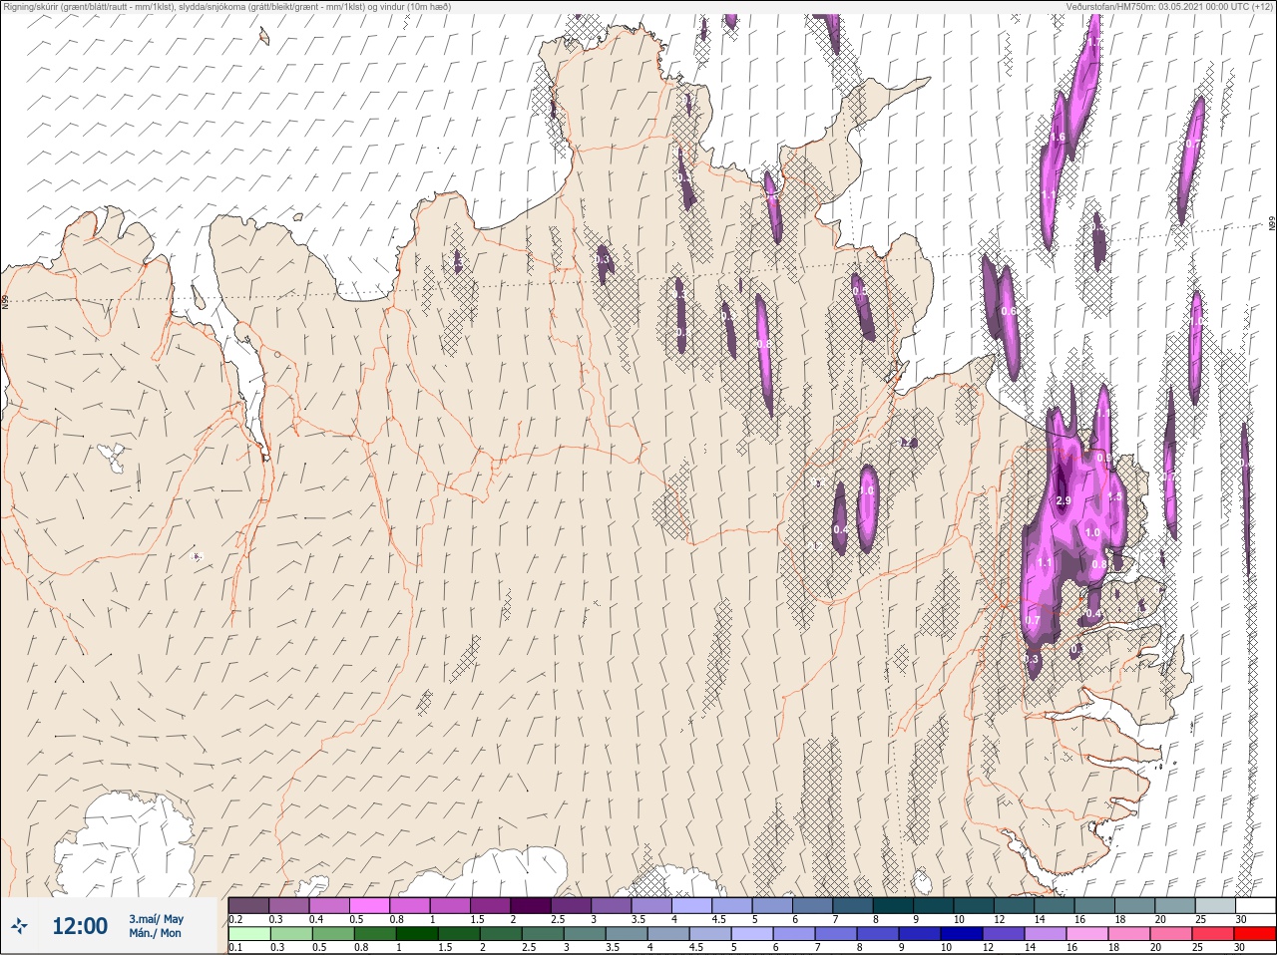Click the 1.6 precipitation value offshore
Image resolution: width=1277 pixels, height=955 pixels.
pyautogui.click(x=1059, y=138)
